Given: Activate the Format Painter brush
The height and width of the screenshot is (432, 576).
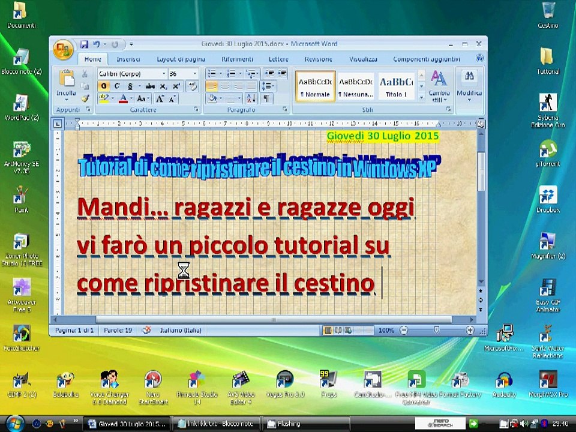Looking at the screenshot, I should (85, 98).
